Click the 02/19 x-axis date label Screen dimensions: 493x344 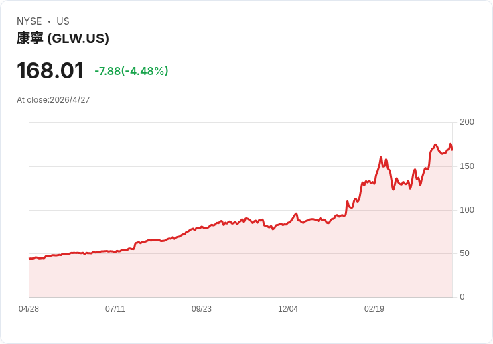click(374, 309)
